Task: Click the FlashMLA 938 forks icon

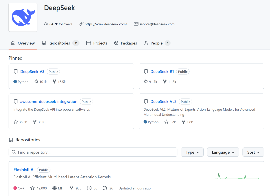Action: [72, 188]
